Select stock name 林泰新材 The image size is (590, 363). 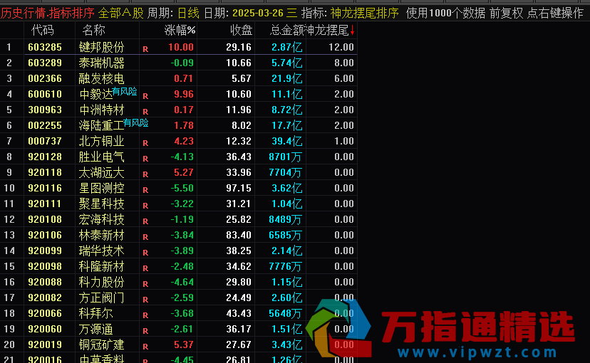(102, 235)
